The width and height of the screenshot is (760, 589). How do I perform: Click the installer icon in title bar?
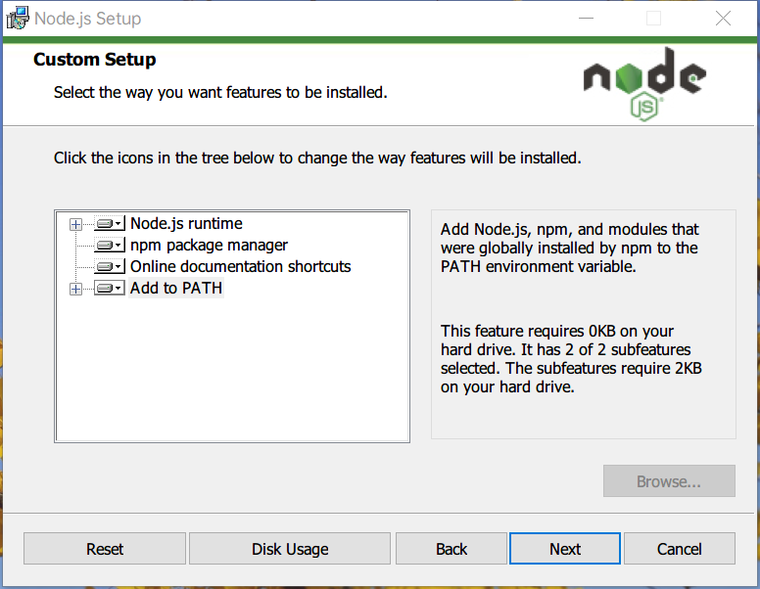point(17,19)
